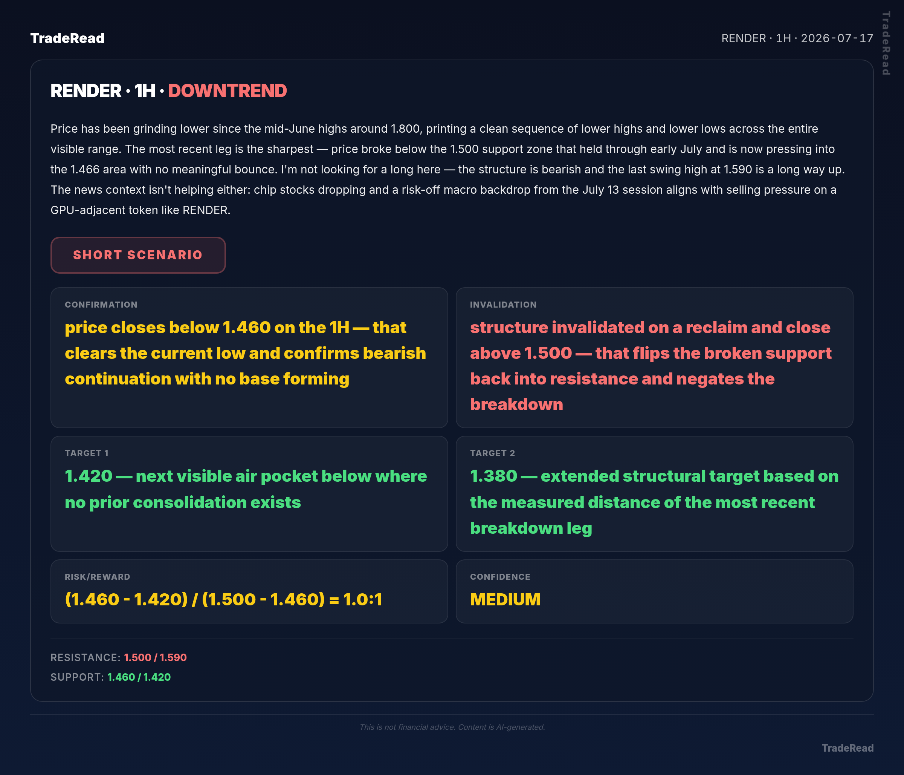
Task: Click the support levels 1.460 / 1.420
Action: click(x=139, y=677)
